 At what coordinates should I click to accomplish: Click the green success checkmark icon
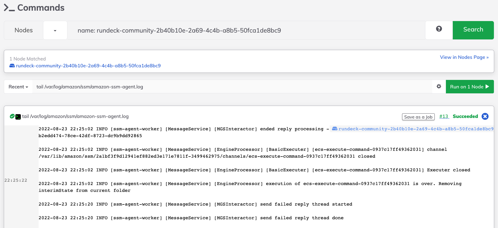coord(12,116)
